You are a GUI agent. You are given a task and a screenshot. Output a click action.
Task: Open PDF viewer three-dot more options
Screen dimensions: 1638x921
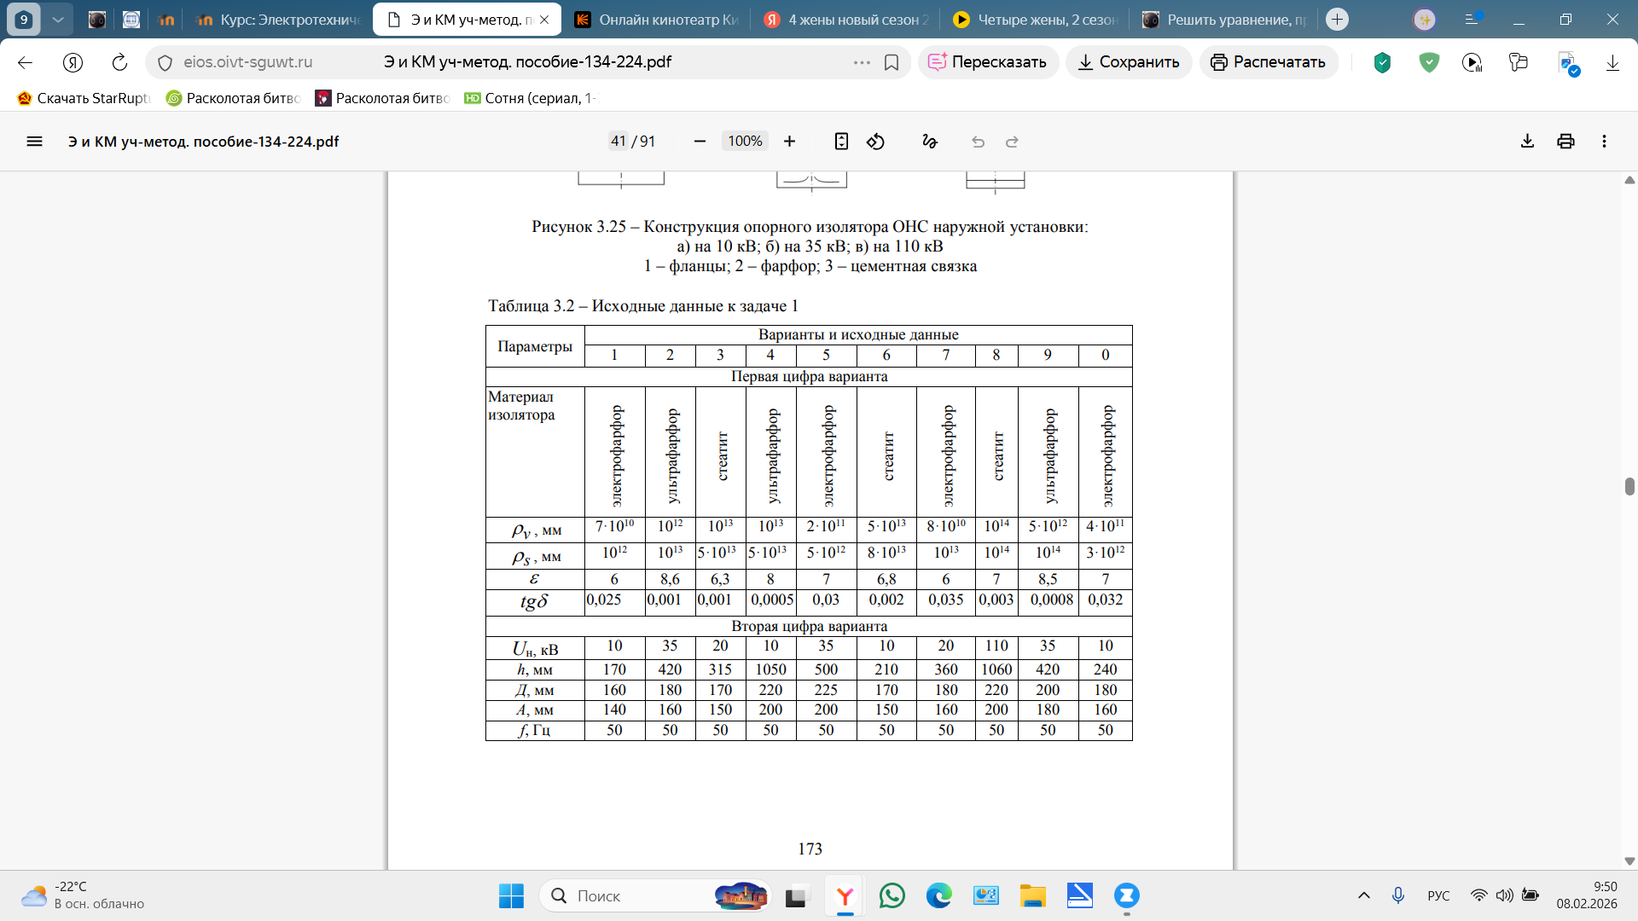tap(1604, 142)
